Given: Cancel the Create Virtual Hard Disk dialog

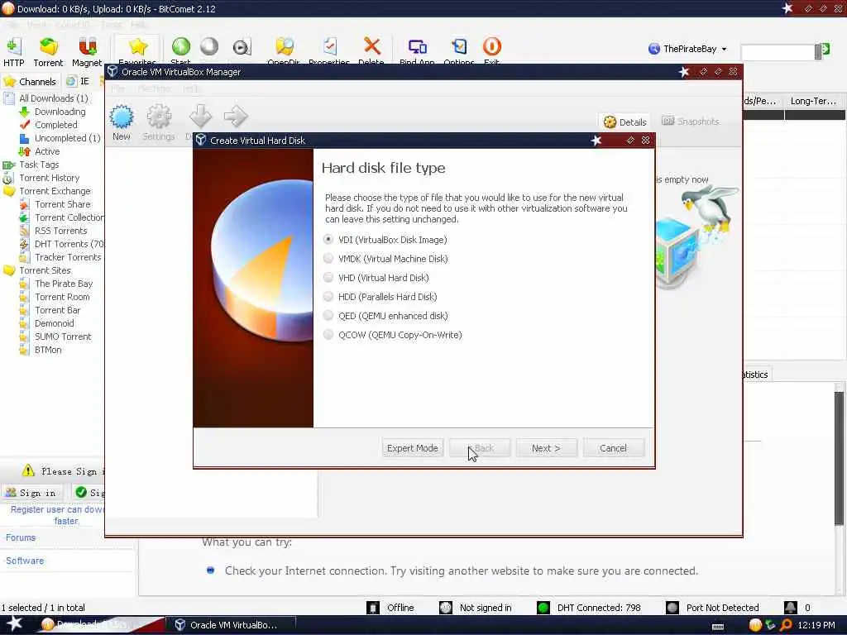Looking at the screenshot, I should tap(613, 448).
